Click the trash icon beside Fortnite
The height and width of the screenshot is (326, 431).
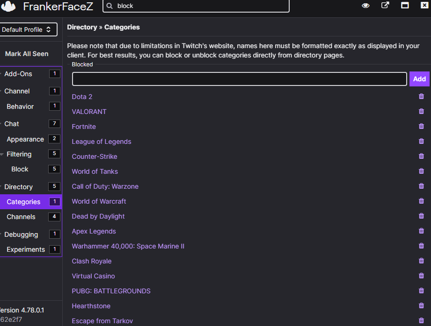click(421, 127)
